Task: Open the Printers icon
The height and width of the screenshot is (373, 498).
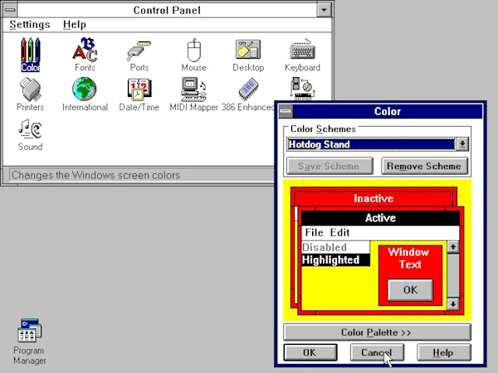Action: [30, 91]
